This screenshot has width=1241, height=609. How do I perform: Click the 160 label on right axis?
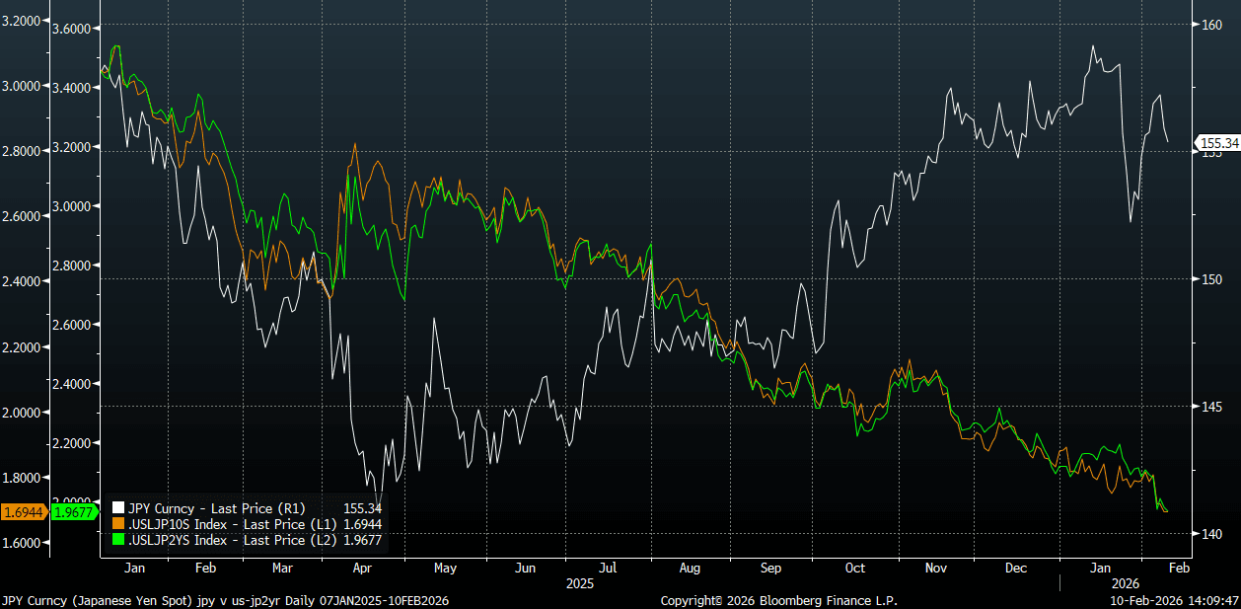coord(1210,26)
